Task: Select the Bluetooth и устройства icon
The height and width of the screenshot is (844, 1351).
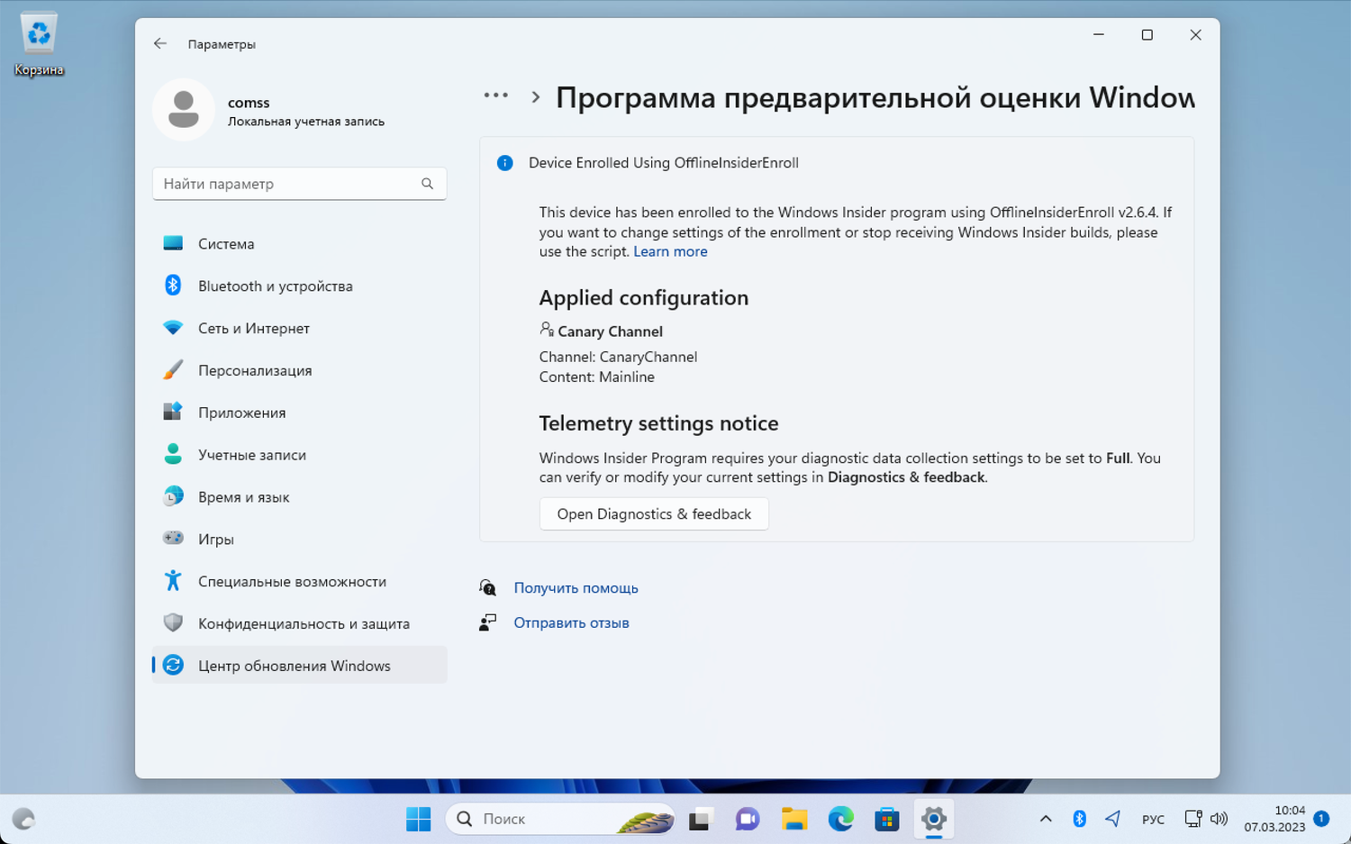Action: click(x=173, y=286)
